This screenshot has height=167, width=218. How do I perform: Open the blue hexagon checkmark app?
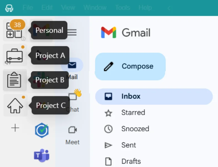tap(42, 130)
